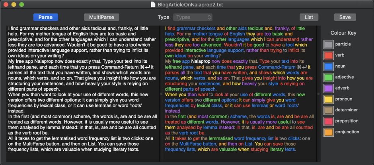Choose the green adjective colour swatch
Image resolution: width=374 pixels, height=165 pixels.
point(328,77)
